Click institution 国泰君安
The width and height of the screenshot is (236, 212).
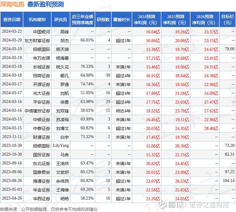click(x=41, y=172)
